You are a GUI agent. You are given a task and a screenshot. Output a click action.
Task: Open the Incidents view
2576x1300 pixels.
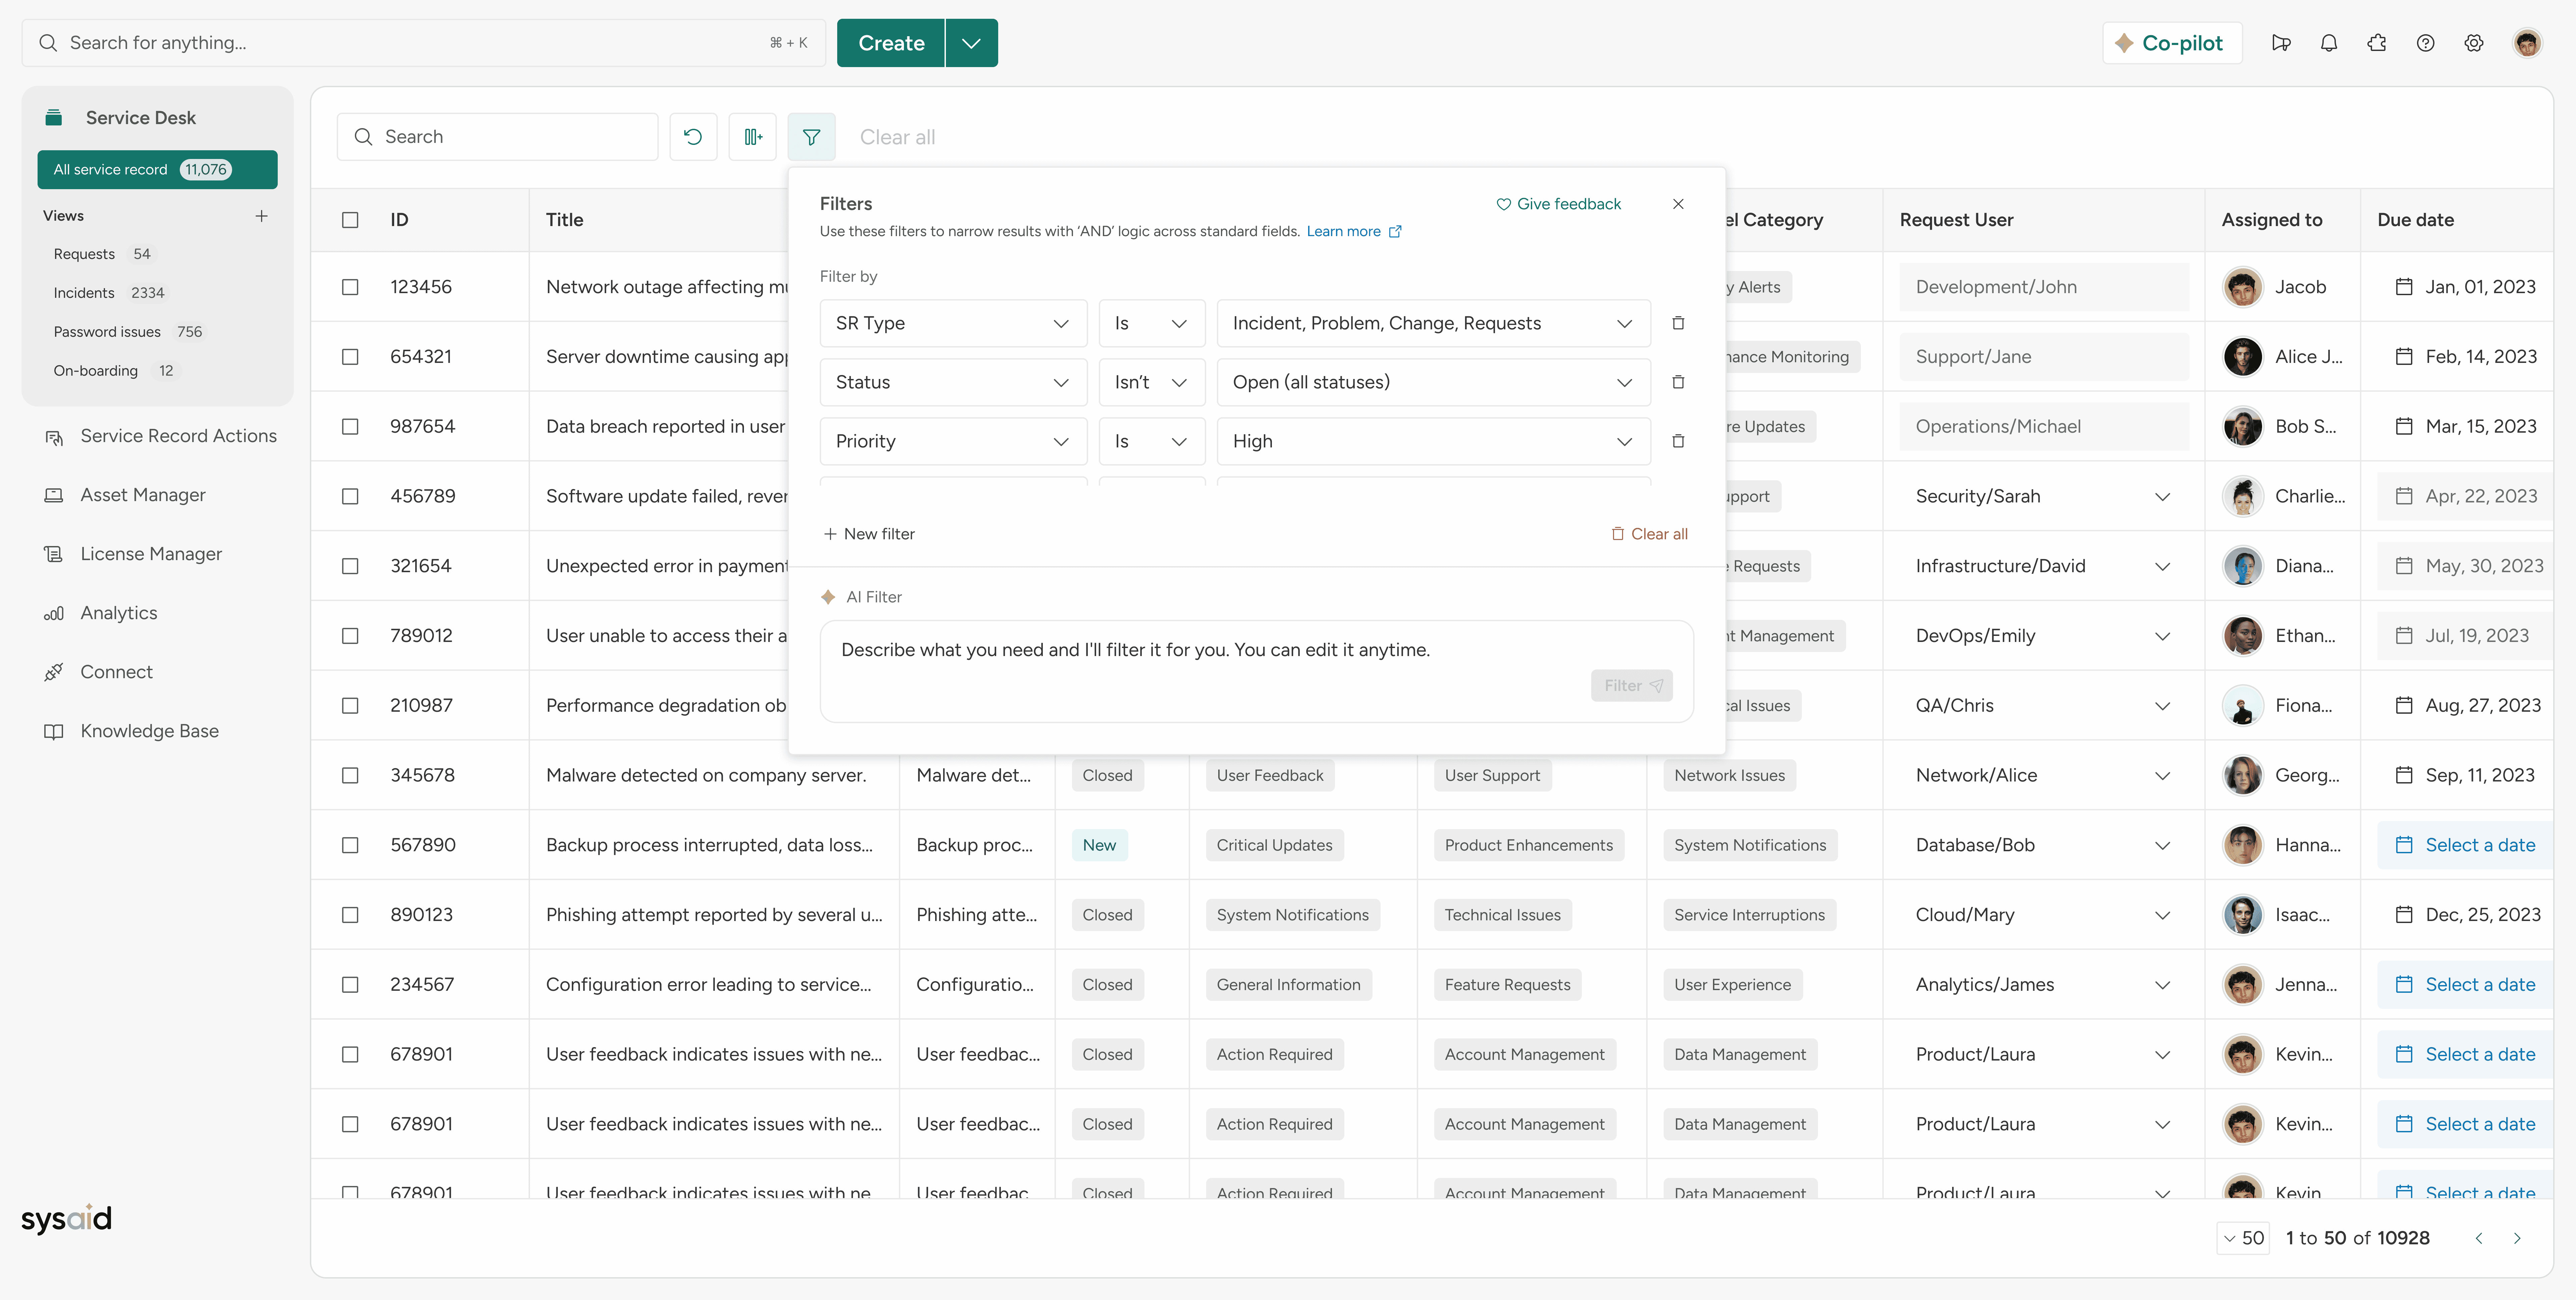[84, 293]
